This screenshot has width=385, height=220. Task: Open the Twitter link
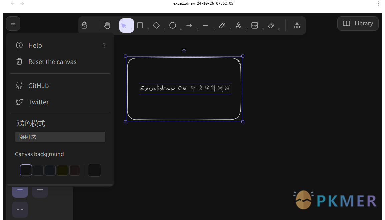point(60,102)
